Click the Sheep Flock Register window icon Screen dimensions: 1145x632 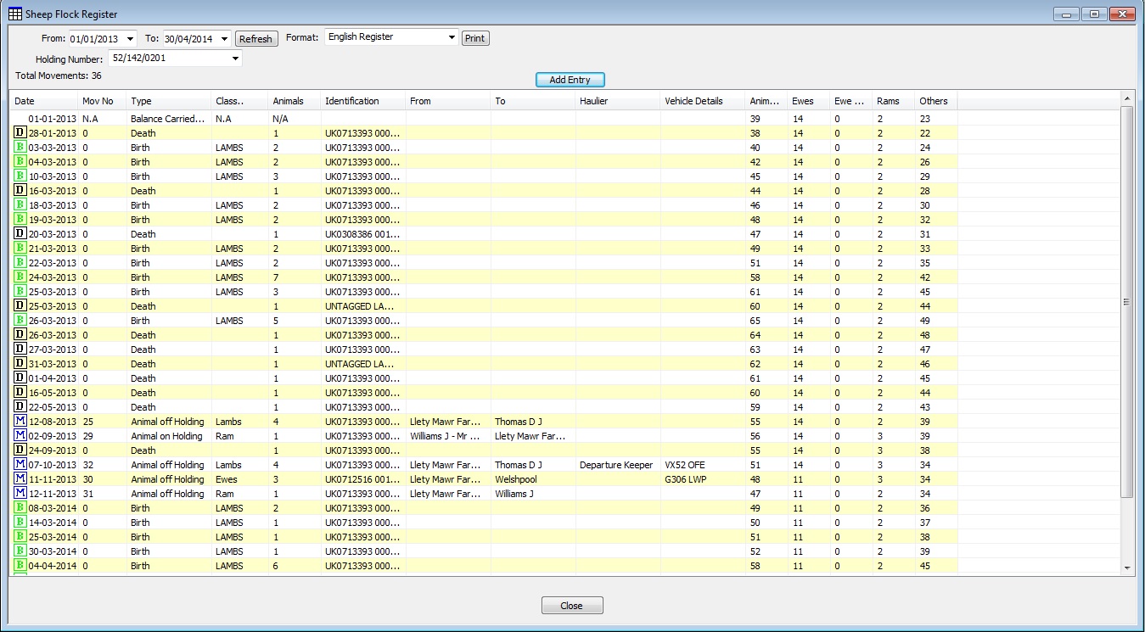tap(15, 14)
